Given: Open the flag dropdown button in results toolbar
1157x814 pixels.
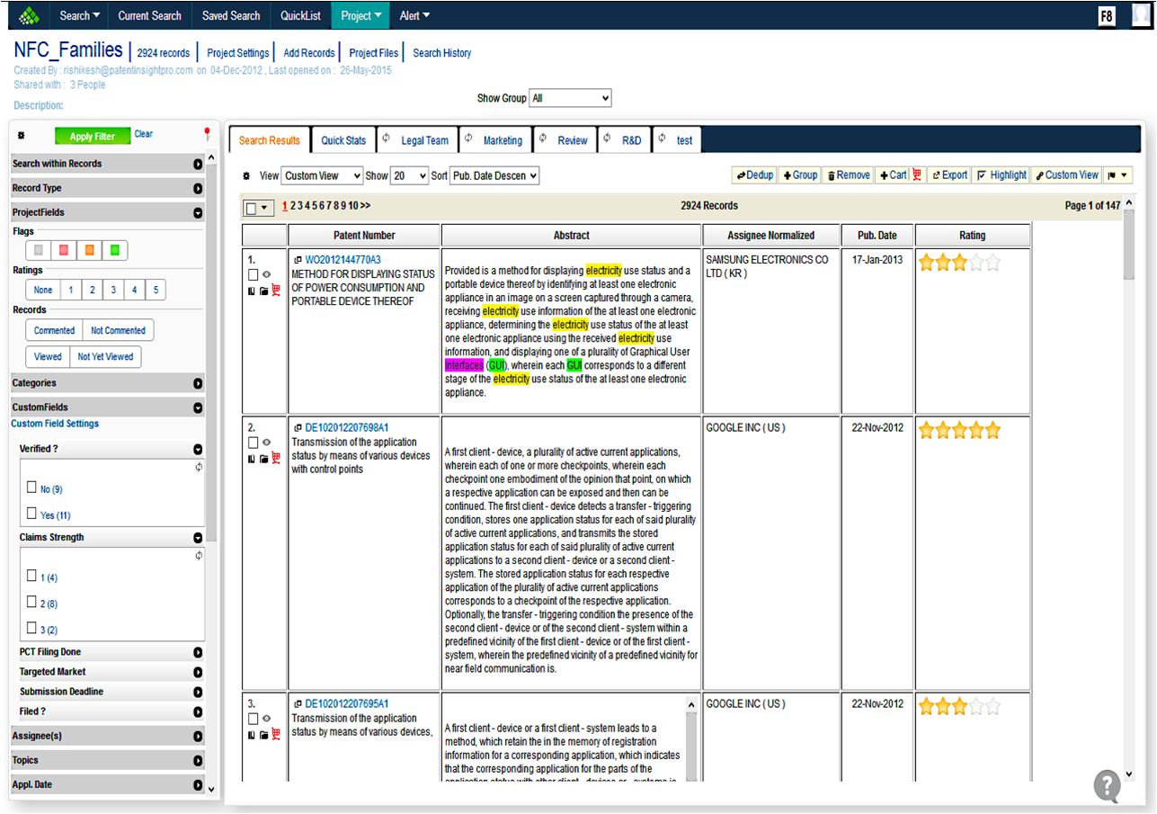Looking at the screenshot, I should [1118, 175].
